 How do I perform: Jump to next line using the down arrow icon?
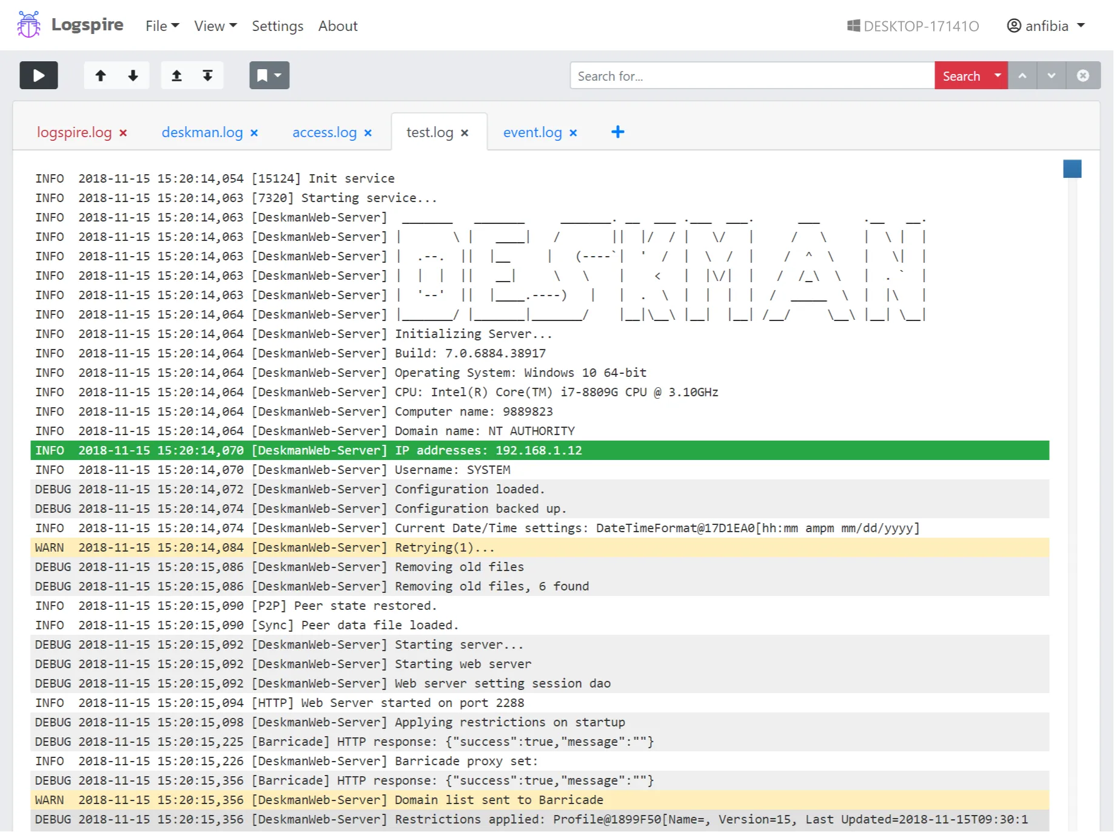(132, 75)
